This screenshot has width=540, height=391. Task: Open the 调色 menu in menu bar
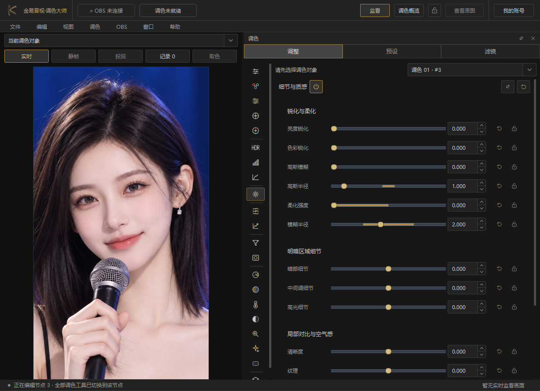[95, 27]
